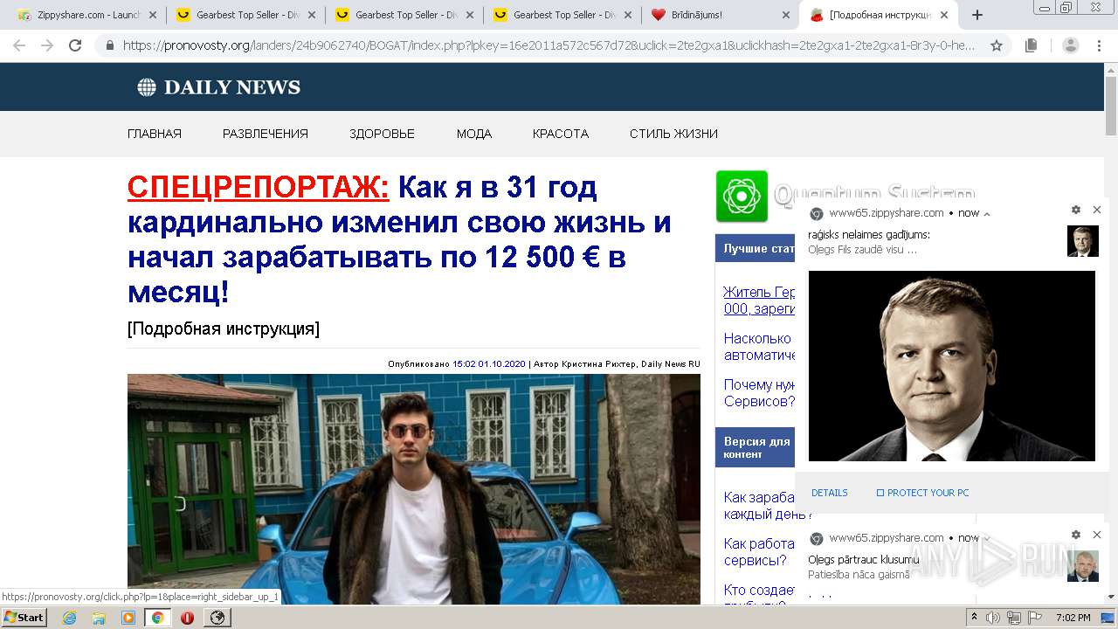This screenshot has width=1118, height=629.
Task: Select the Chrome taskbar button
Action: coord(157,618)
